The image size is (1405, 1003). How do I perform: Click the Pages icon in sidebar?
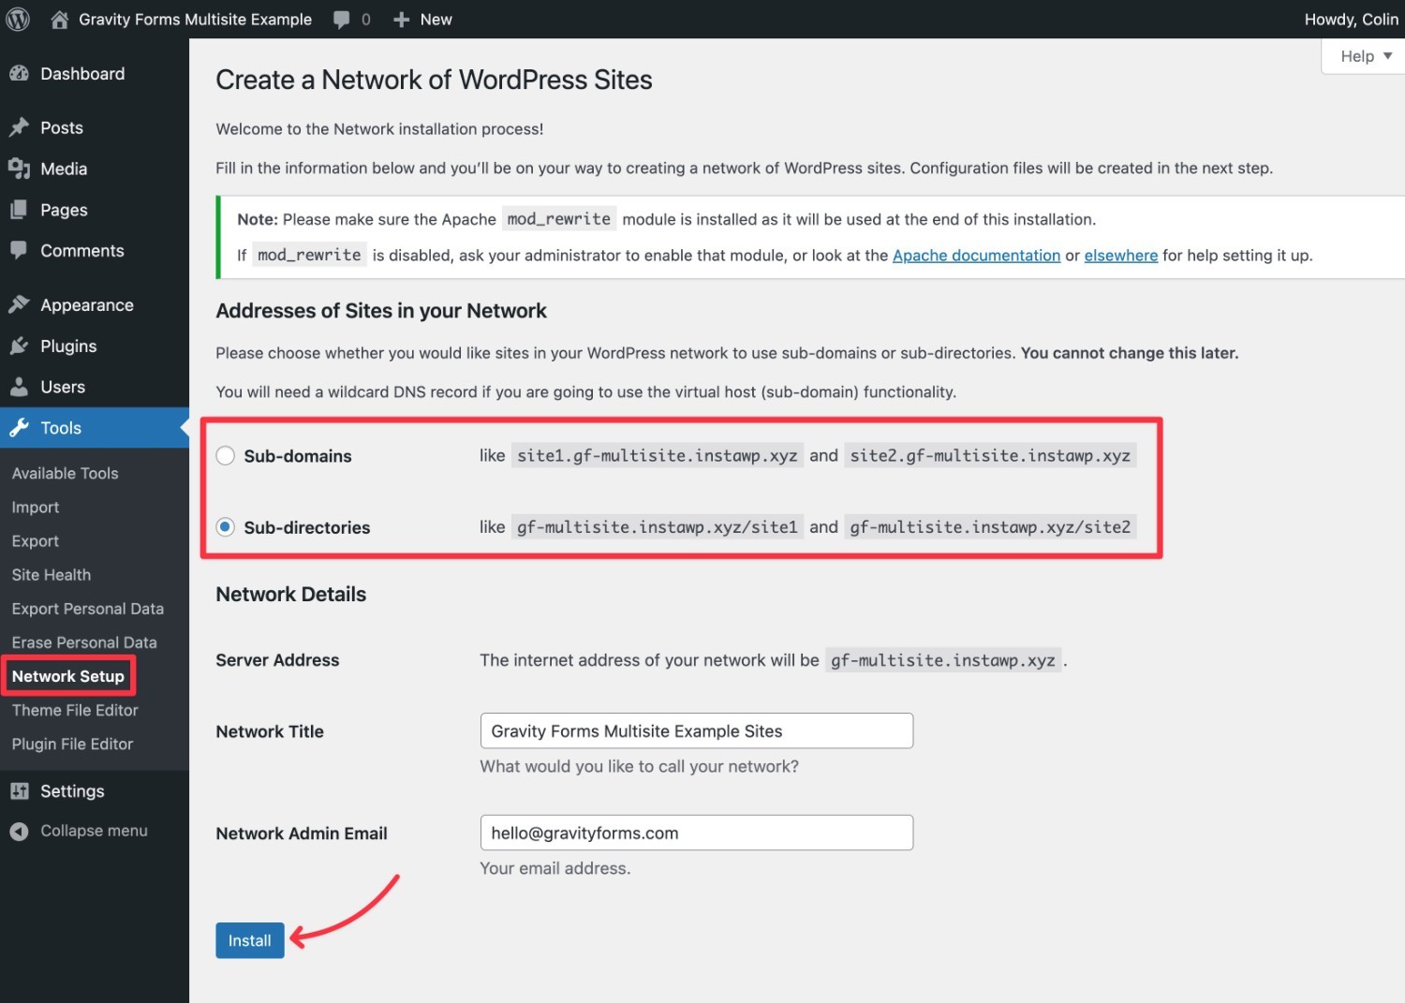point(20,209)
